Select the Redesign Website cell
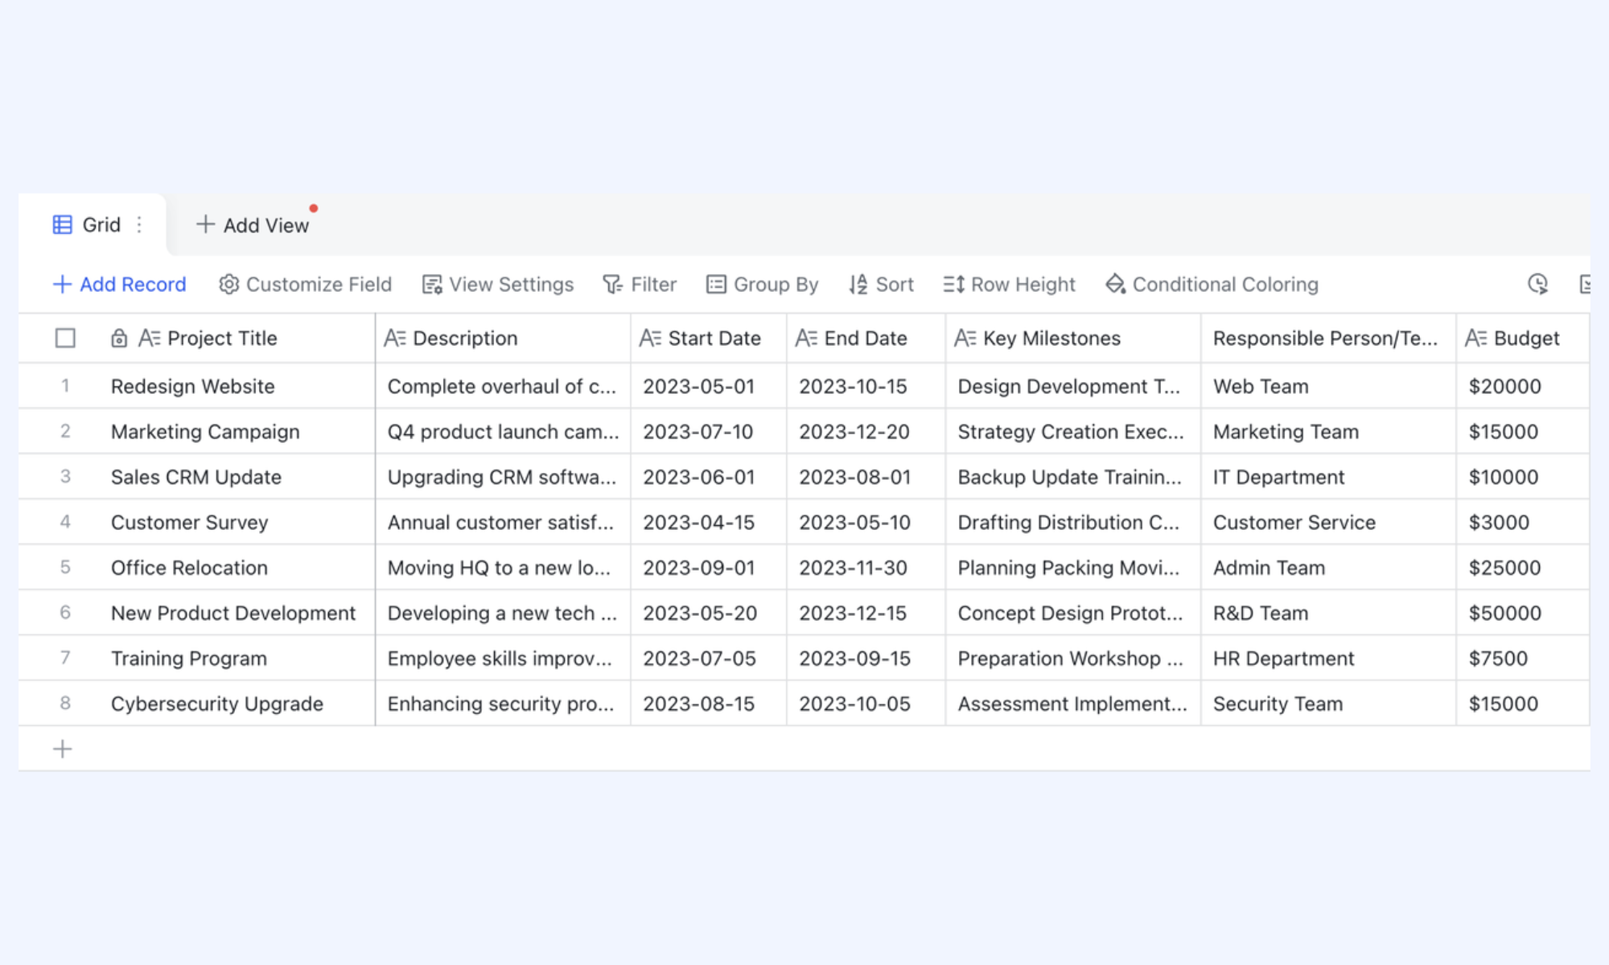 point(237,386)
